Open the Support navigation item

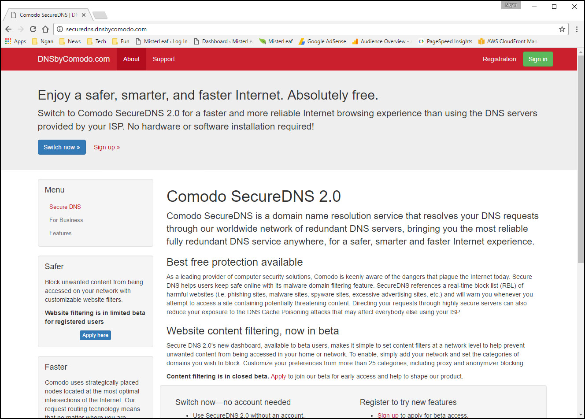point(164,59)
